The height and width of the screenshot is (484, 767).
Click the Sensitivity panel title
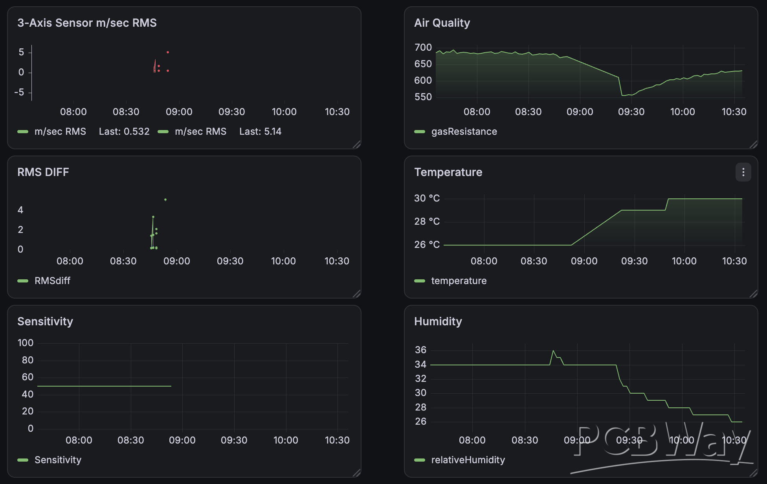[45, 321]
